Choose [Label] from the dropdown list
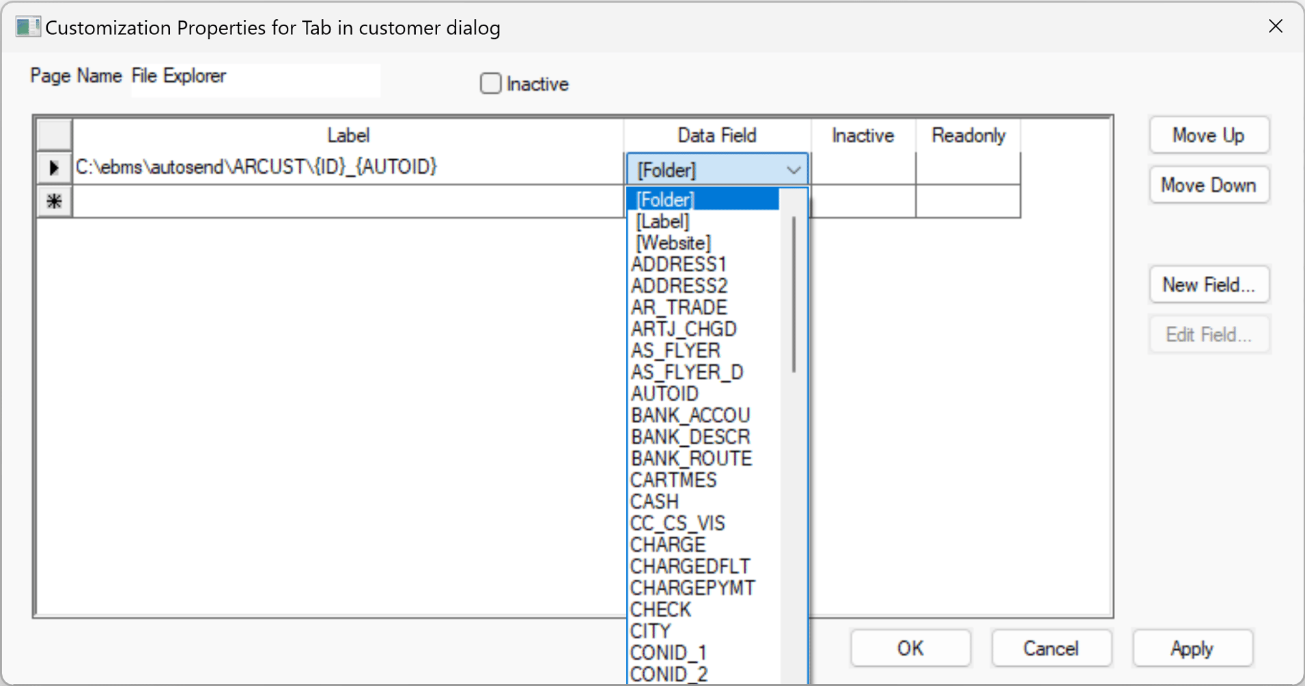Screen dimensions: 1305x686 [662, 221]
